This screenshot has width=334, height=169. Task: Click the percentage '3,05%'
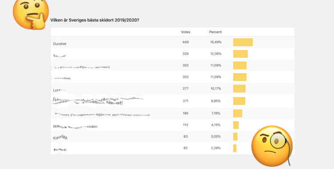point(216,137)
